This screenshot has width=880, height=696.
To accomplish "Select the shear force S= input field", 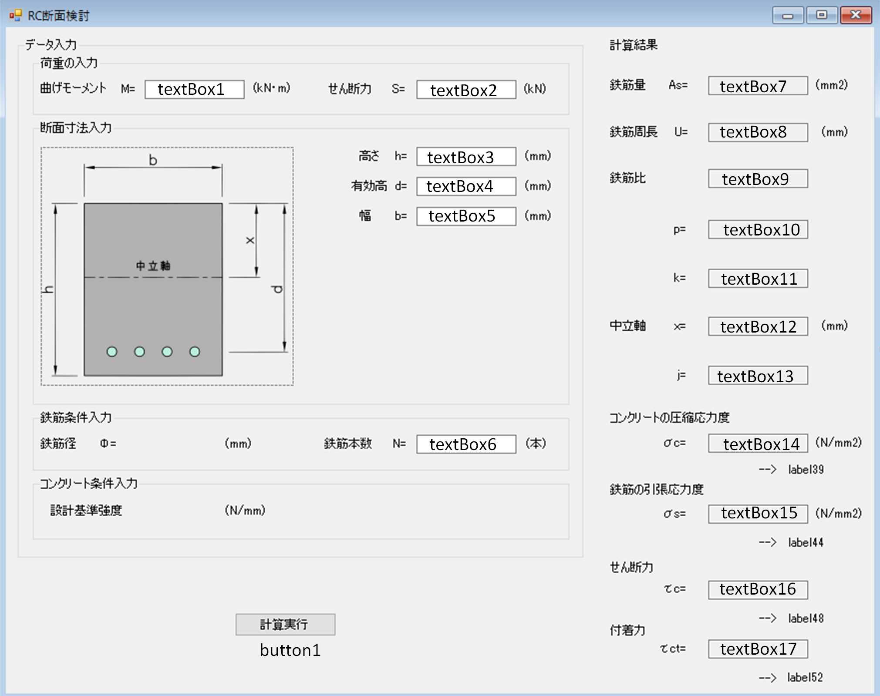I will pos(466,89).
